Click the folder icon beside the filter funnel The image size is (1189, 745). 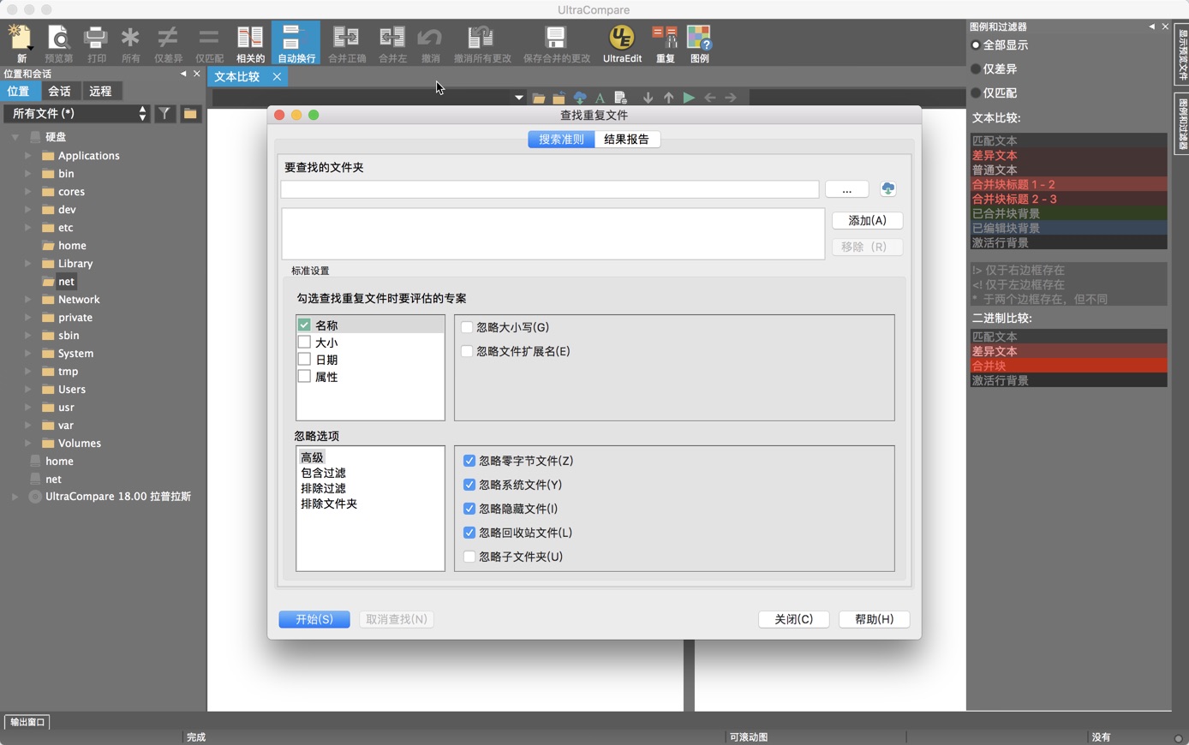[x=190, y=113]
